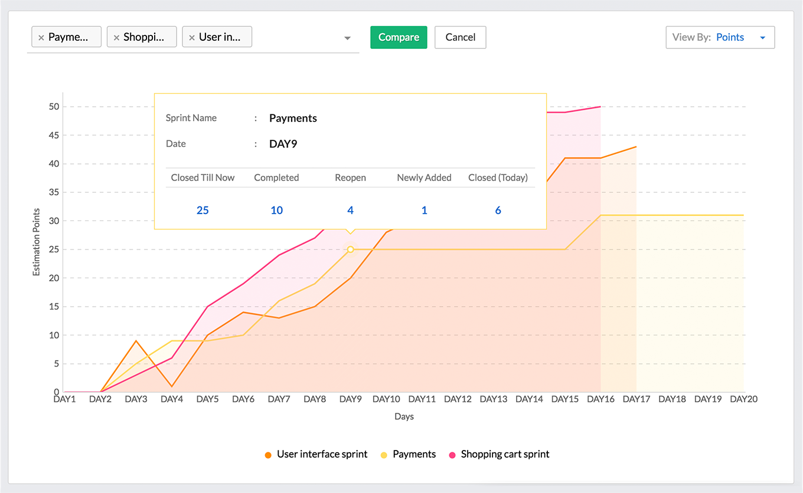Click the Closed (Today) value 6
The height and width of the screenshot is (493, 803).
(x=498, y=210)
